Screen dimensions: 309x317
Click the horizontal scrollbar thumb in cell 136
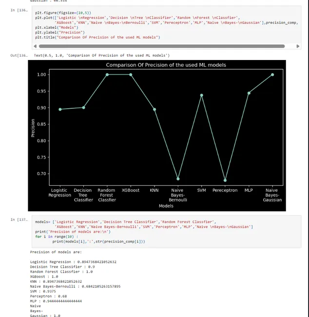click(x=162, y=46)
